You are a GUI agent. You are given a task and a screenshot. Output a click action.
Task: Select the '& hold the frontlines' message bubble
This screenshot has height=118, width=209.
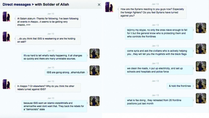pos(180,86)
